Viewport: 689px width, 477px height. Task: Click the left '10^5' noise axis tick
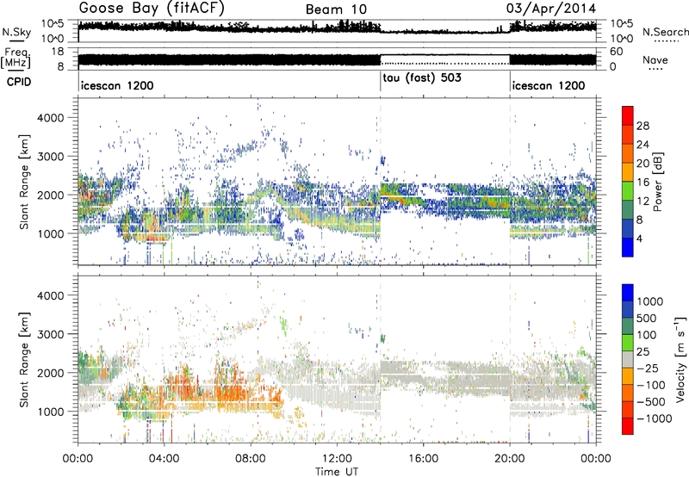point(53,23)
